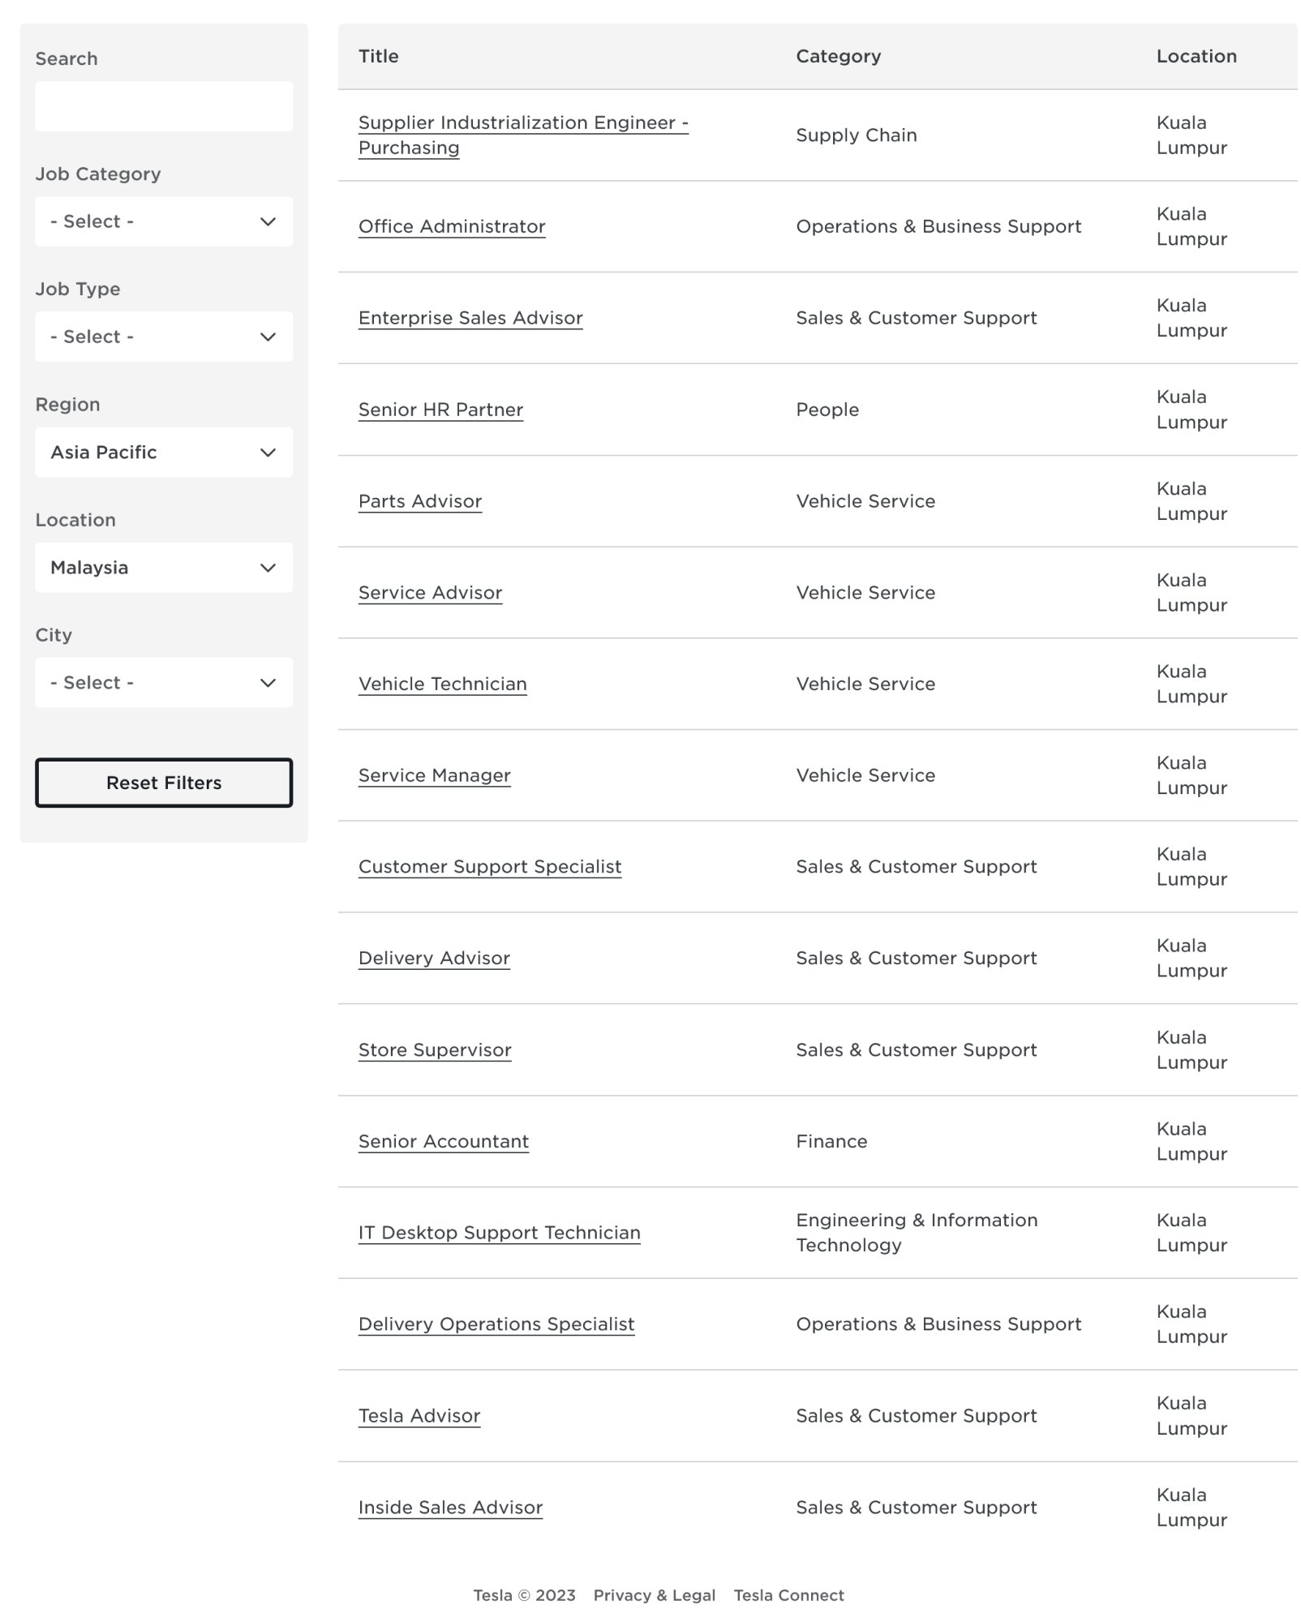The image size is (1301, 1622).
Task: Open IT Desktop Support Technician posting
Action: tap(499, 1233)
